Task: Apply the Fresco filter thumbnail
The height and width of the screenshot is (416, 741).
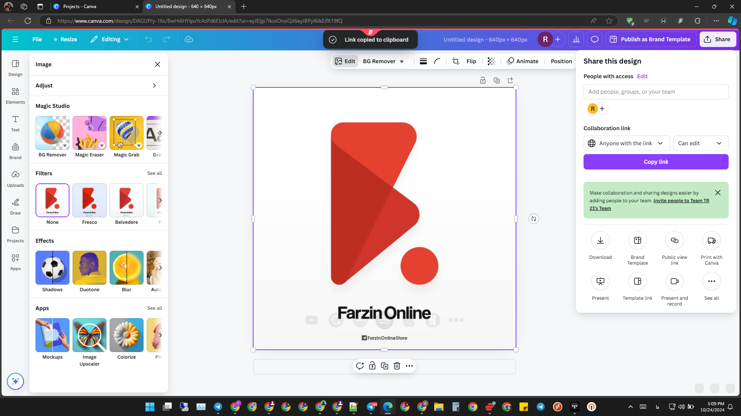Action: click(90, 200)
